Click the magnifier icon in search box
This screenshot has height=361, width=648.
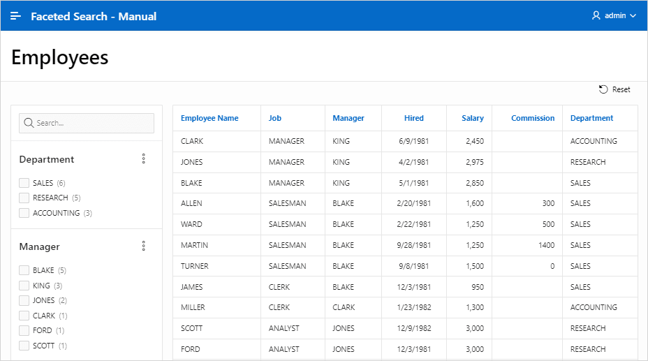click(29, 123)
